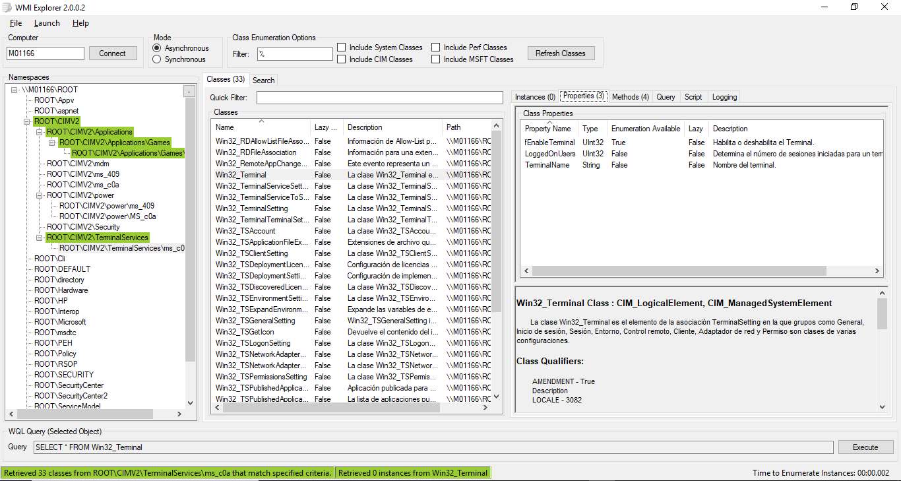The height and width of the screenshot is (481, 901).
Task: Click the WQL Query text field
Action: click(x=433, y=447)
